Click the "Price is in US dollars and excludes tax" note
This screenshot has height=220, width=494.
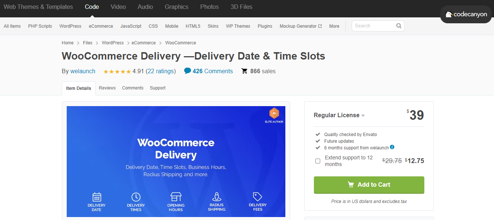[x=369, y=202]
